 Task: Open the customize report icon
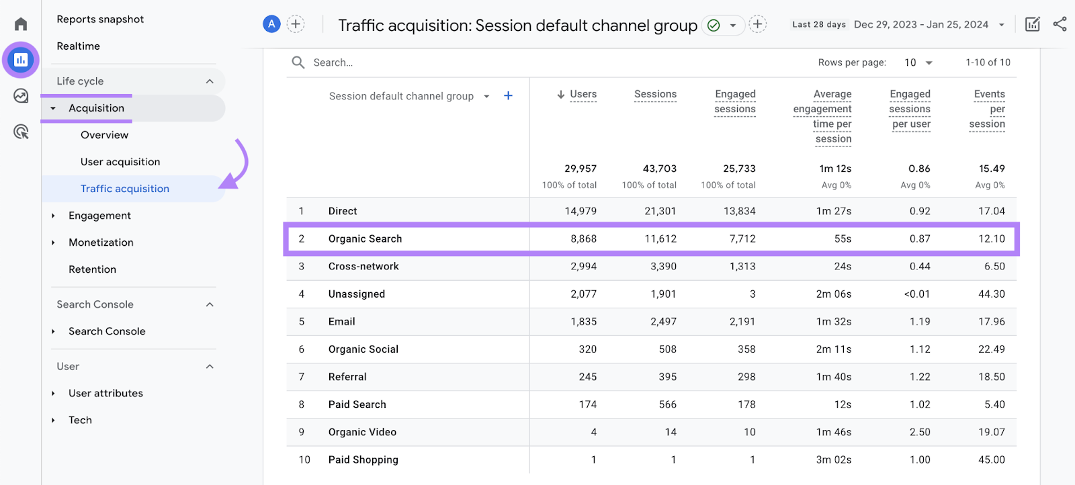click(x=1033, y=24)
